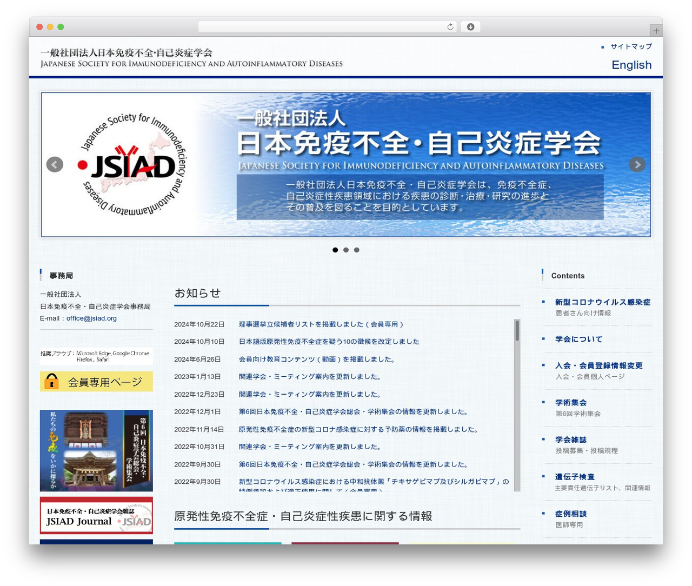
Task: Open the JSIAD Journal banner
Action: (96, 515)
